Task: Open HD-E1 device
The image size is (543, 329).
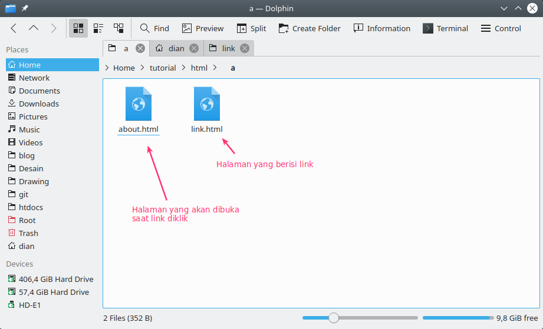Action: [x=52, y=305]
